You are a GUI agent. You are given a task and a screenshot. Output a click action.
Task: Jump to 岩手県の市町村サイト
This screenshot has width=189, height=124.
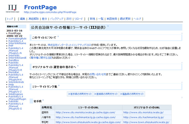(80, 94)
